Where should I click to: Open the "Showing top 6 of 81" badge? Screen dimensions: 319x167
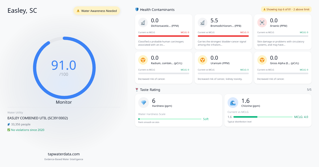tap(286, 9)
